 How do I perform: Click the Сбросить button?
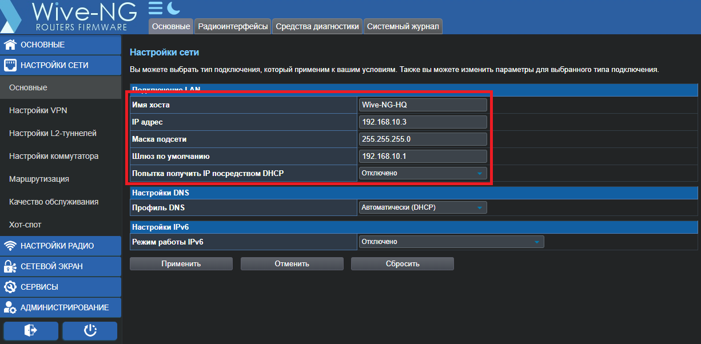[403, 263]
